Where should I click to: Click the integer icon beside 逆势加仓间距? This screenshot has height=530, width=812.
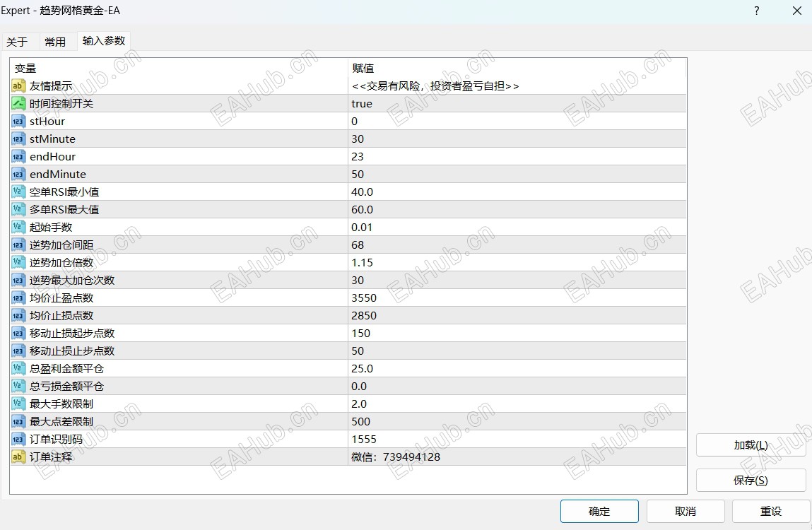18,245
